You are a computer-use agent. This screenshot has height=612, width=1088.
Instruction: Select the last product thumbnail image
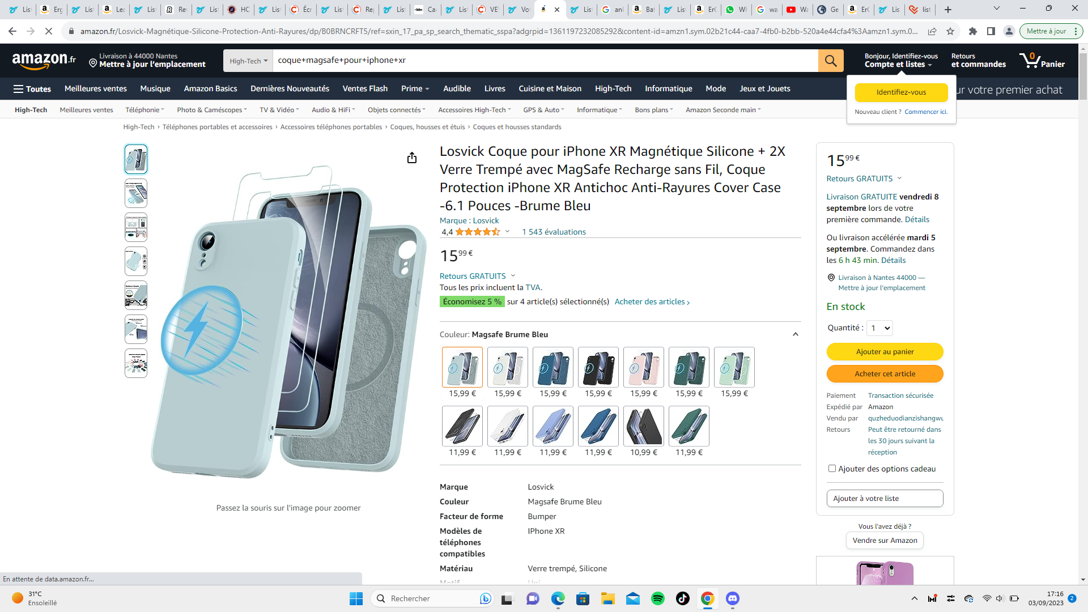[x=136, y=363]
